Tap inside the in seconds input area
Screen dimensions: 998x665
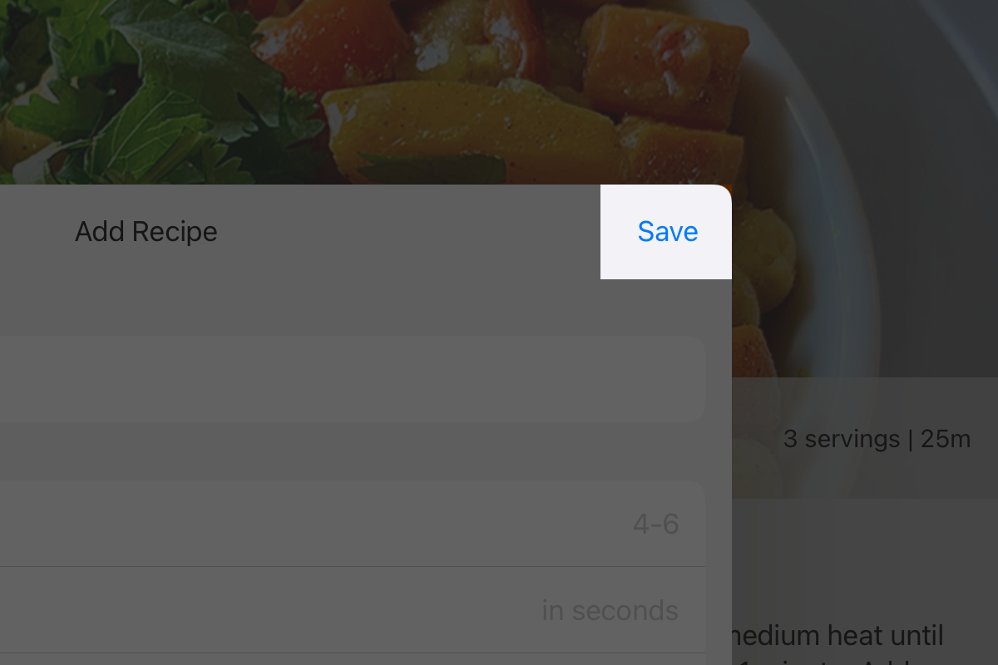(610, 609)
